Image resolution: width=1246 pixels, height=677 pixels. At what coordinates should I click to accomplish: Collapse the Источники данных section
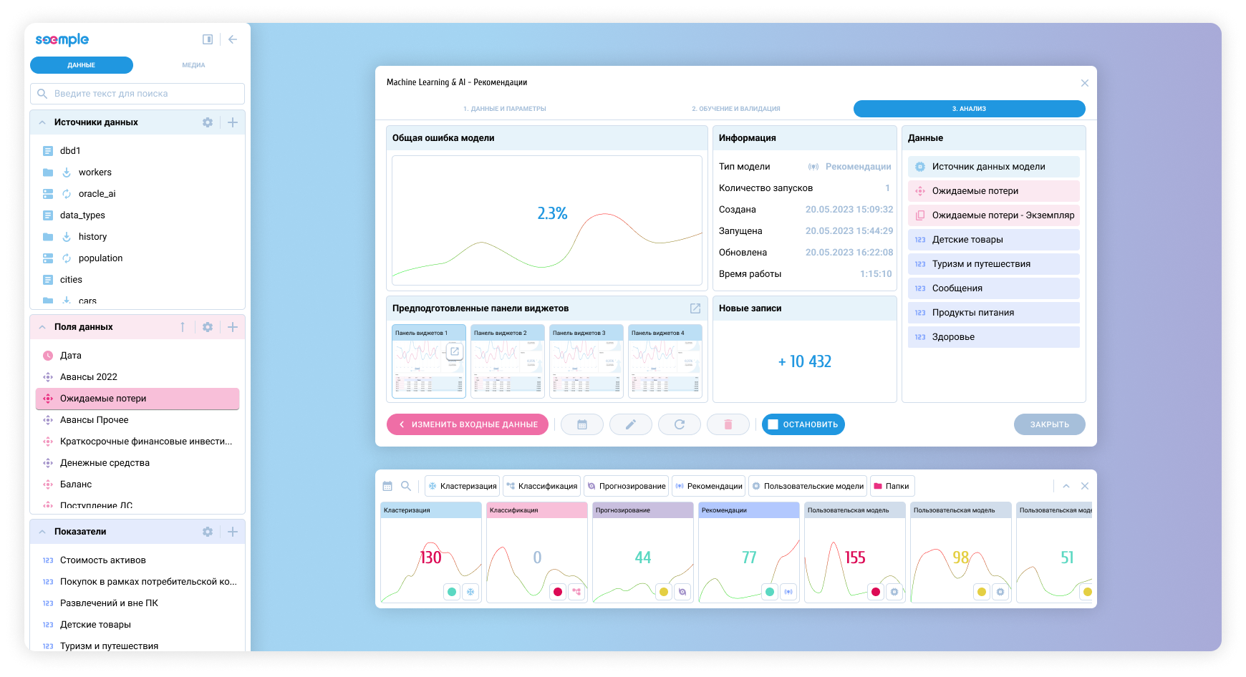point(42,122)
